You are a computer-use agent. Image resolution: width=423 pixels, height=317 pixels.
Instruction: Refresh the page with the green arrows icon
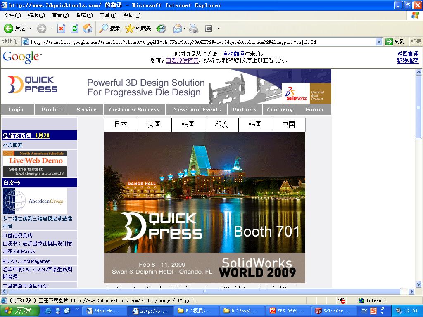click(x=74, y=28)
